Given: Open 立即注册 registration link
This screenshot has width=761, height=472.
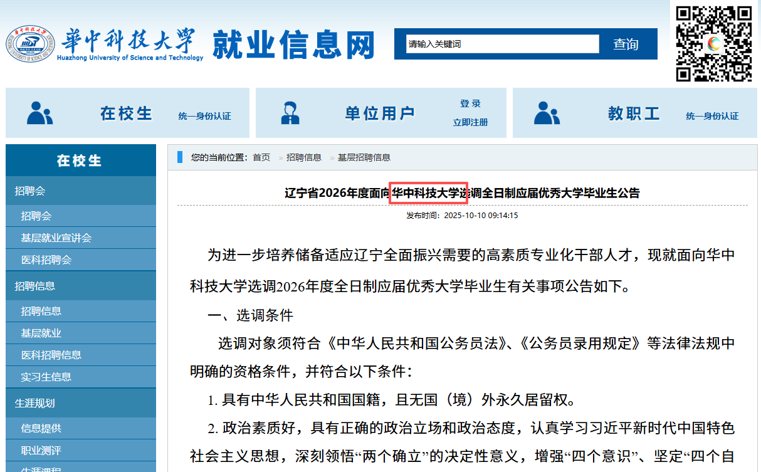Looking at the screenshot, I should (470, 122).
